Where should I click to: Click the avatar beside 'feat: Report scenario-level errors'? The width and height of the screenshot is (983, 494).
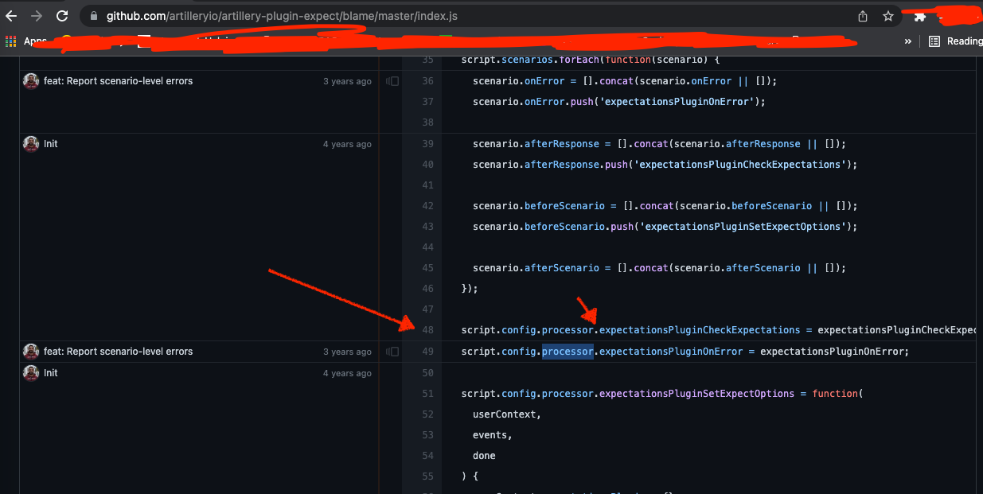coord(30,80)
